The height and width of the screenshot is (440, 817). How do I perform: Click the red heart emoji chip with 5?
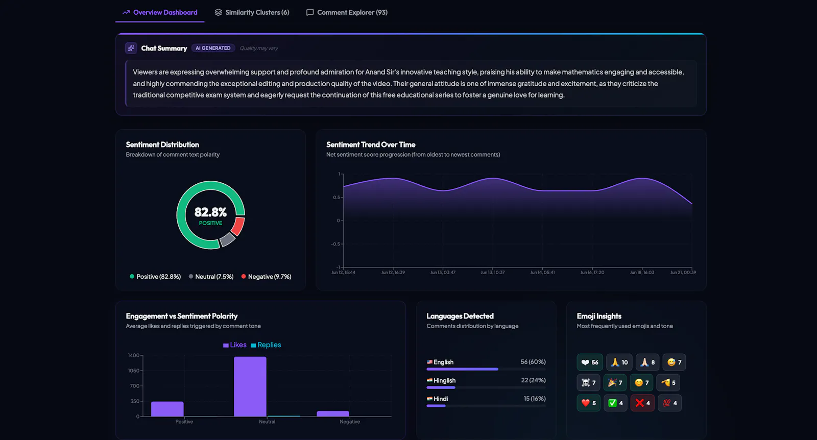589,403
